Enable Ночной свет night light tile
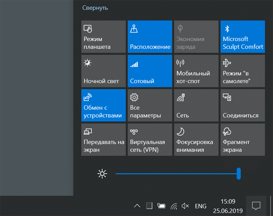 [103, 71]
